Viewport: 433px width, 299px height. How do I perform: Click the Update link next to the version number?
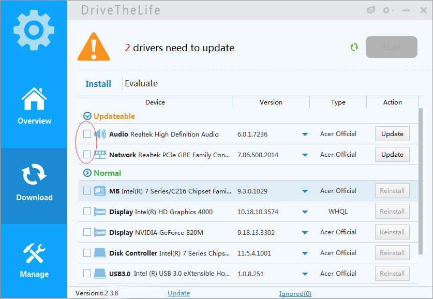point(178,293)
